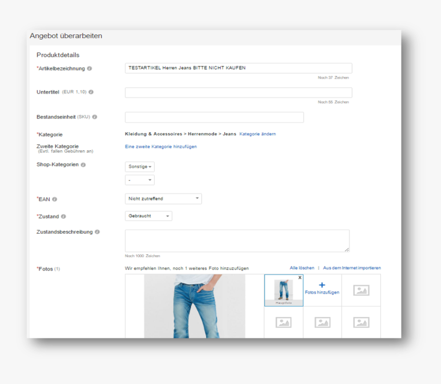Click the large jeans preview photo
Viewport: 441px width, 384px height.
[195, 306]
